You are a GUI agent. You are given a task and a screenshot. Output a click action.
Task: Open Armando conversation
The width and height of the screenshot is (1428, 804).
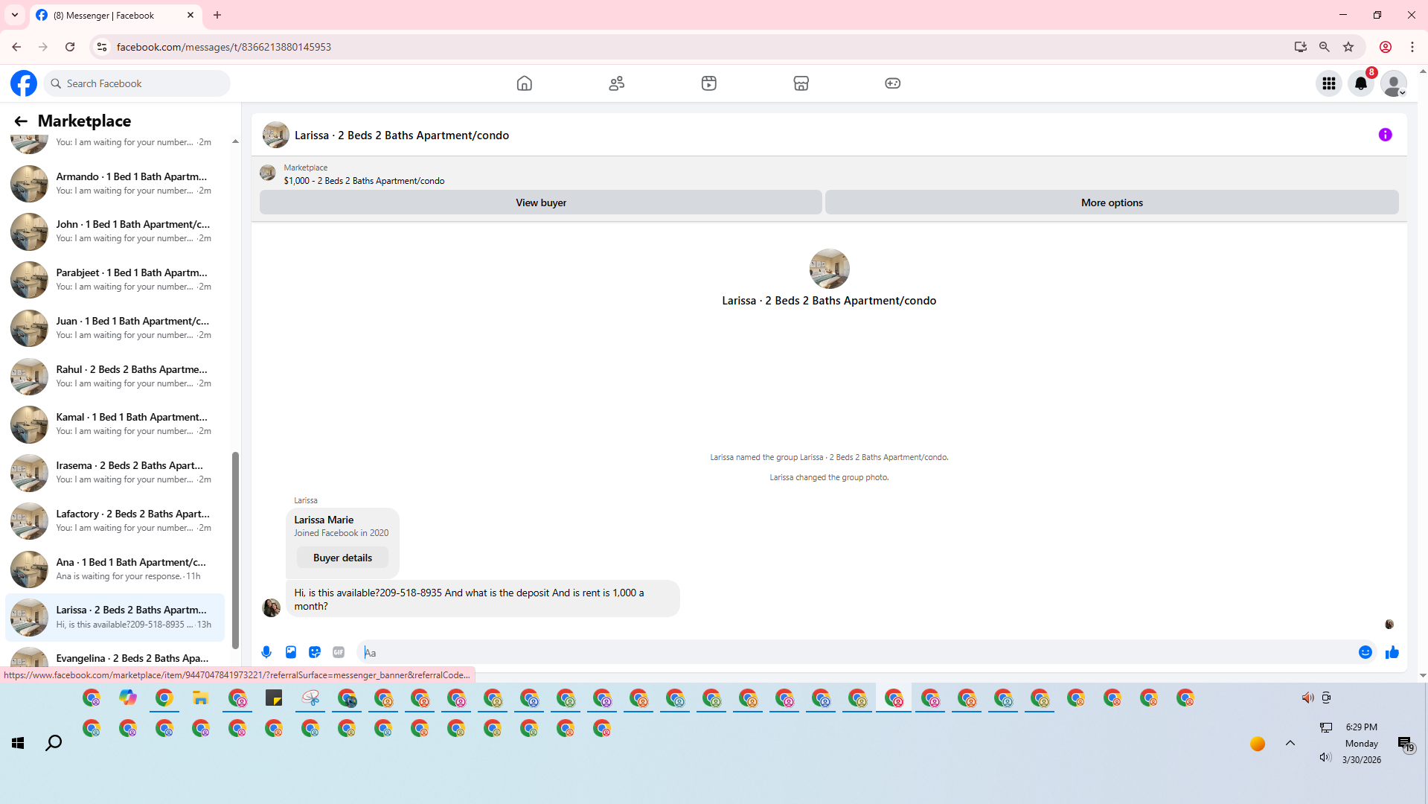click(x=115, y=183)
